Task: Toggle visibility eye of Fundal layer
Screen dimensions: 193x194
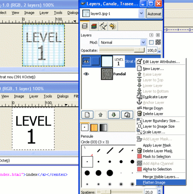Action: (86, 74)
